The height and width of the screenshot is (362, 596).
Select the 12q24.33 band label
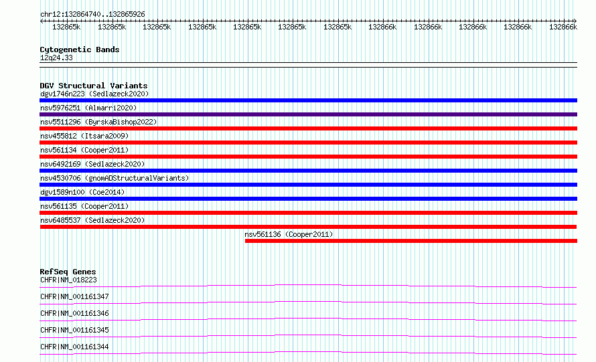click(x=56, y=58)
